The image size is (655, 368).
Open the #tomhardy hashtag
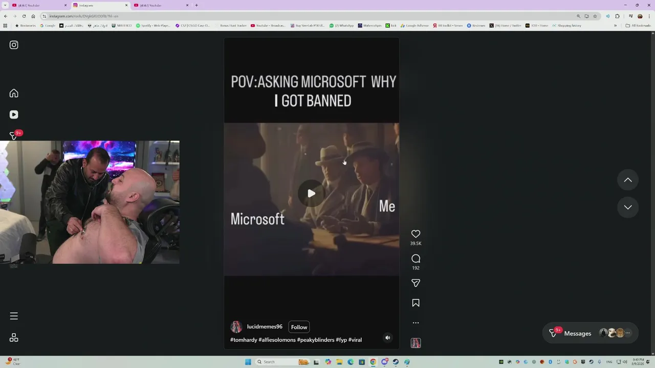click(x=244, y=340)
